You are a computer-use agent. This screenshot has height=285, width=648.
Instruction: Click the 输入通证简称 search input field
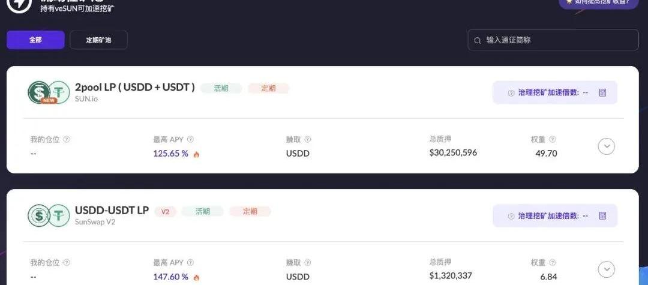pyautogui.click(x=553, y=40)
